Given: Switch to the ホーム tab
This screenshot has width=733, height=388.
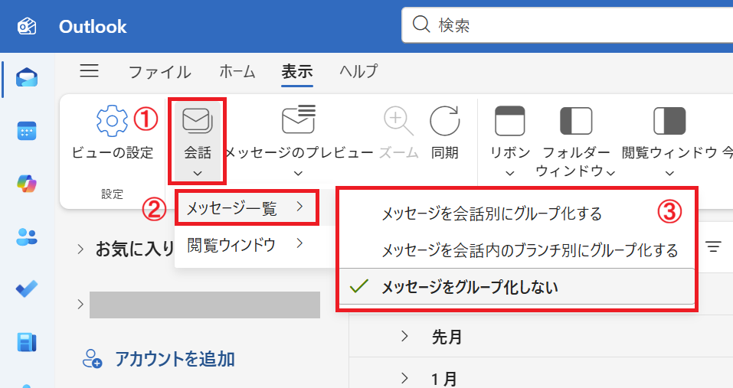Looking at the screenshot, I should (237, 72).
